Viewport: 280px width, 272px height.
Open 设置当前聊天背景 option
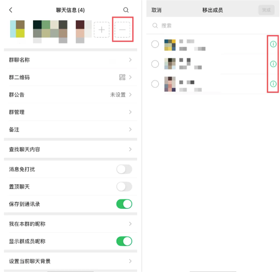(70, 261)
